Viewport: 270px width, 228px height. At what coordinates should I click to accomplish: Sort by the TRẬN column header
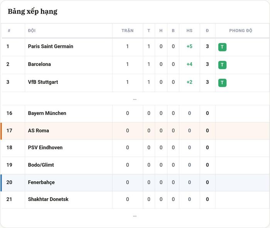pyautogui.click(x=127, y=30)
